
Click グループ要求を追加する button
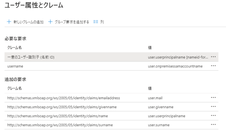(x=72, y=22)
